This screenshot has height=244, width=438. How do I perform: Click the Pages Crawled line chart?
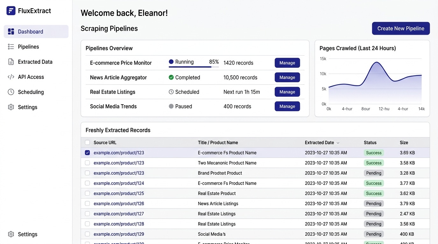click(375, 83)
